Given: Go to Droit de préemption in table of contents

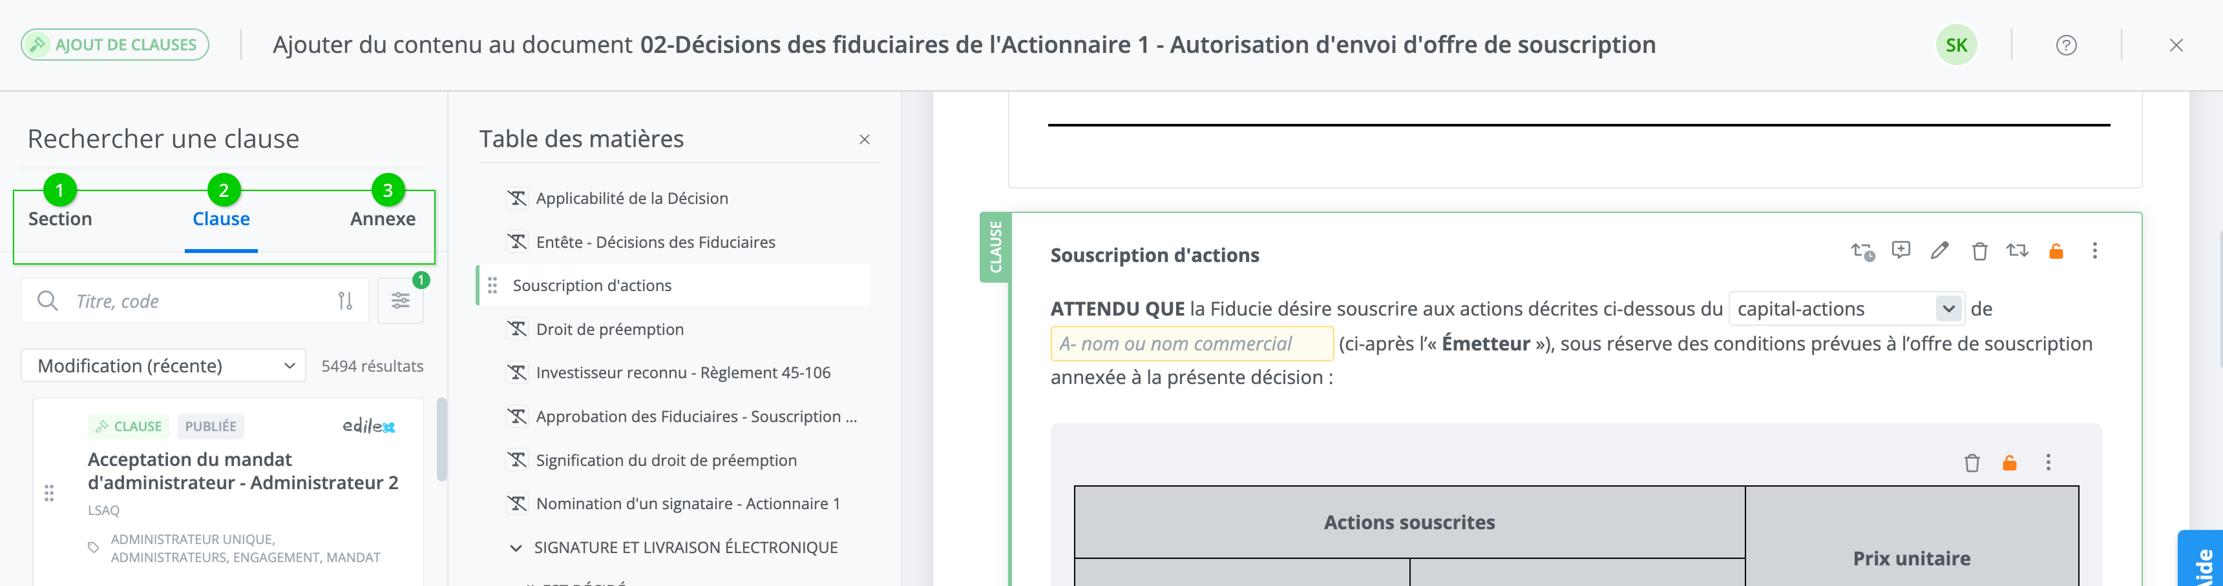Looking at the screenshot, I should pyautogui.click(x=609, y=329).
